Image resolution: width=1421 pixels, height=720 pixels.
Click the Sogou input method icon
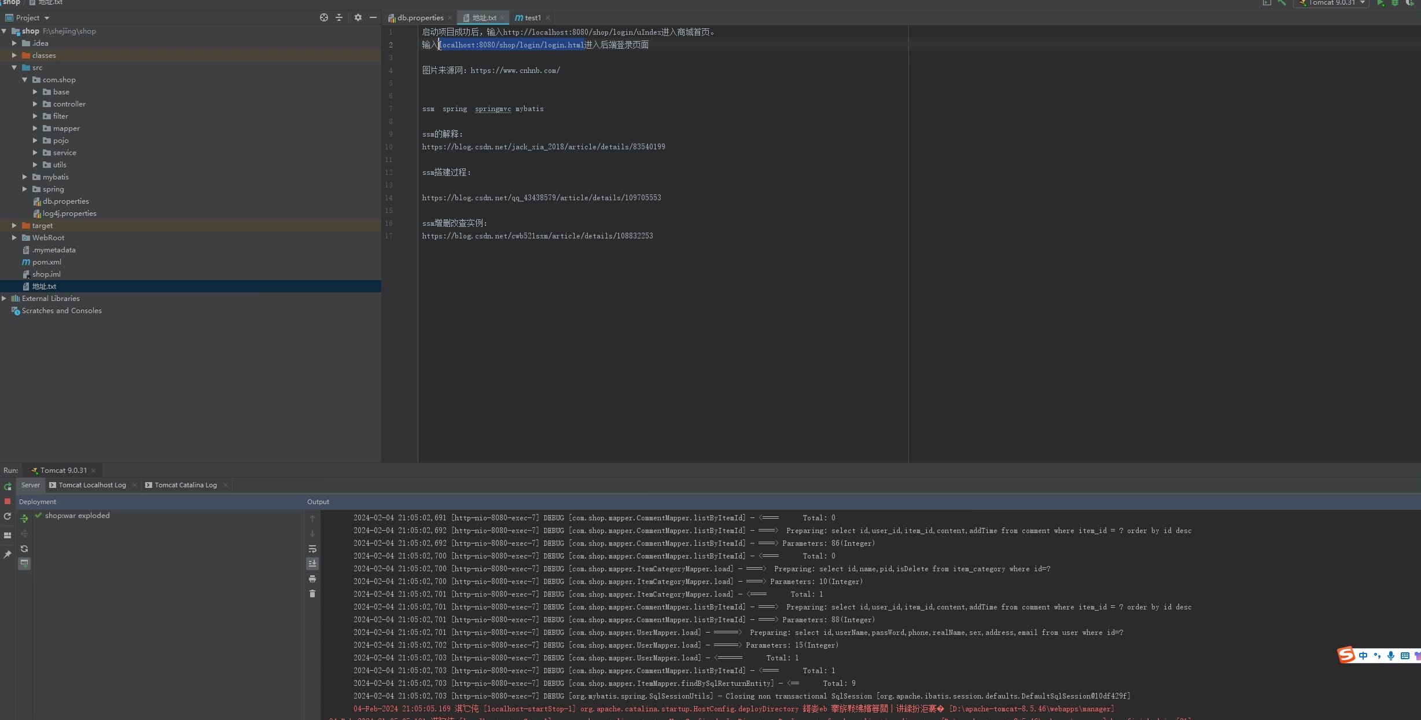(1346, 655)
